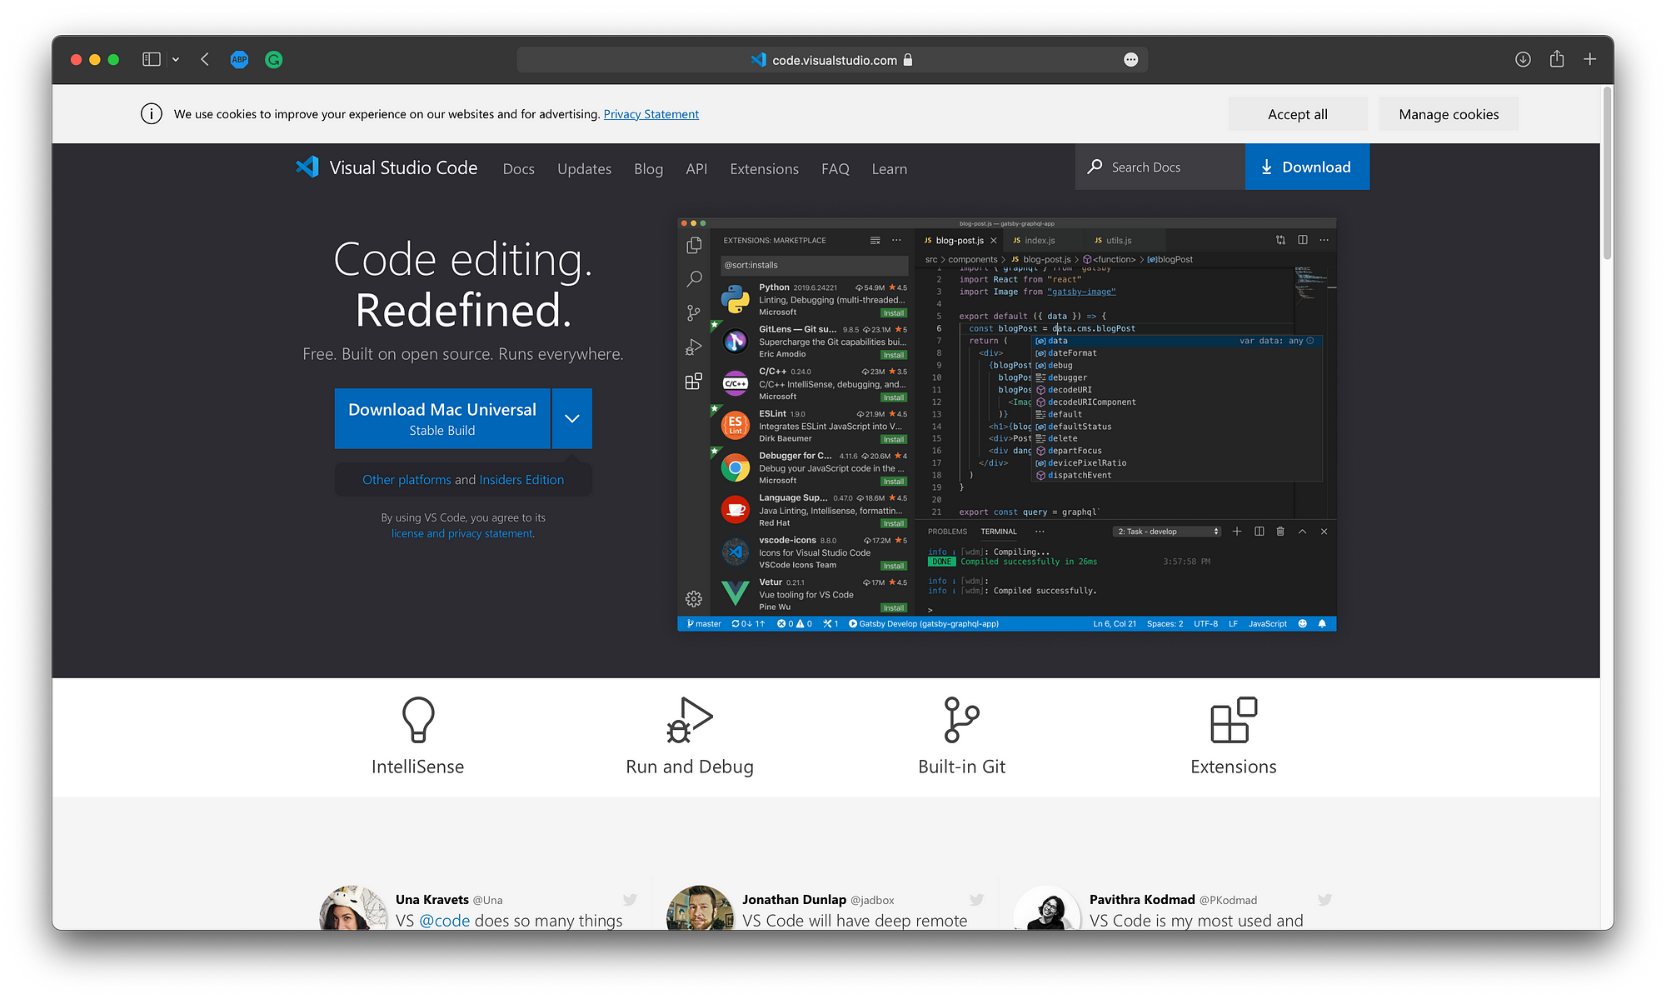This screenshot has height=999, width=1666.
Task: Click the Search Docs input field
Action: click(1170, 167)
